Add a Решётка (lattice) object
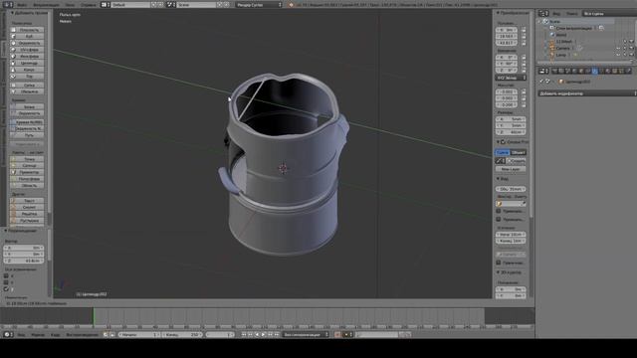The height and width of the screenshot is (358, 637). click(27, 214)
